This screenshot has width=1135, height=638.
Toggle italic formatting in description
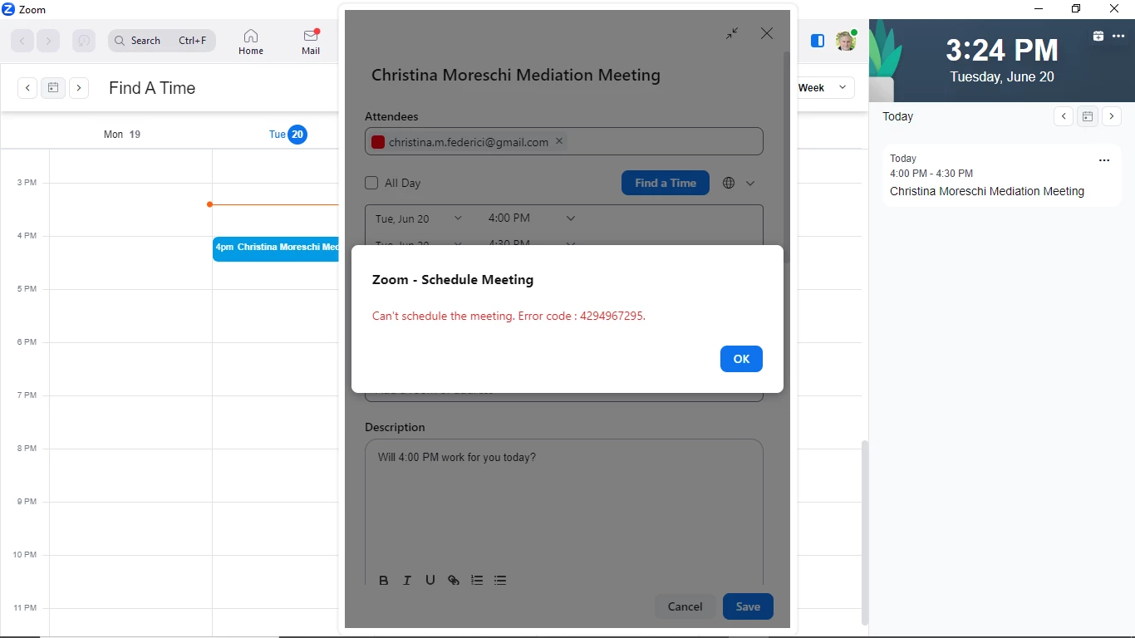(407, 581)
